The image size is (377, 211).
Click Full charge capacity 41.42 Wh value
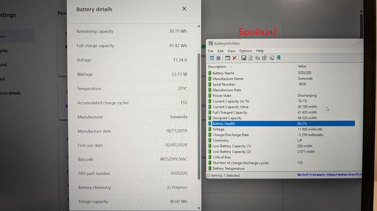178,45
